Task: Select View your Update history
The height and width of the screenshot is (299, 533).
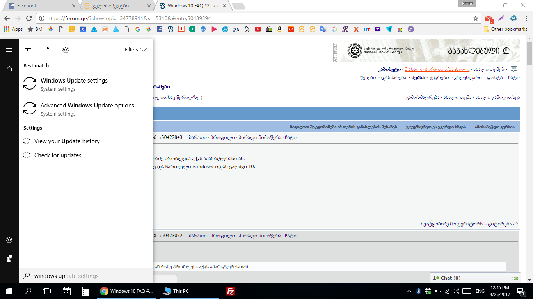Action: point(86,141)
